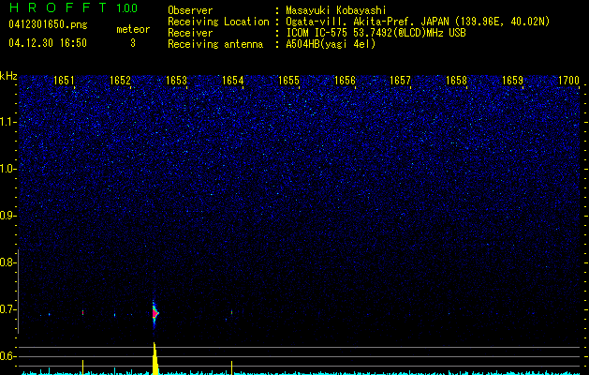Screen dimensions: 589x375
Task: Click the grey vertical range bar beside 0.8 kHz
Action: tap(19, 291)
